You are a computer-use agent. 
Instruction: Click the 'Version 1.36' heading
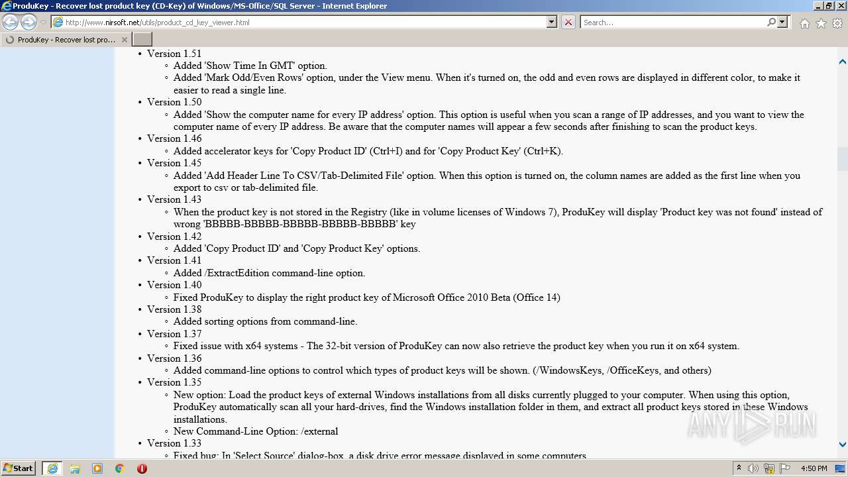tap(174, 358)
